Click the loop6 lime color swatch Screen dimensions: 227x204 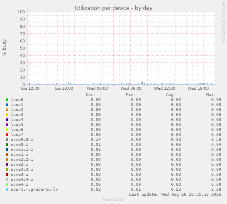coord(7,130)
